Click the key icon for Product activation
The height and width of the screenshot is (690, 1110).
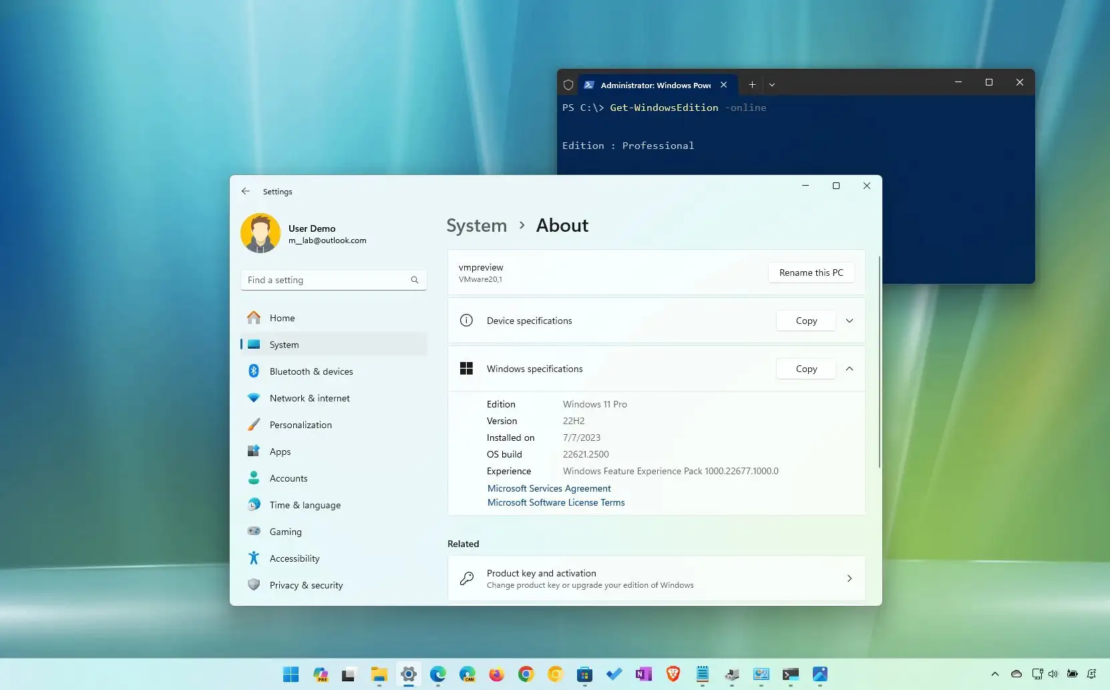[x=466, y=578]
